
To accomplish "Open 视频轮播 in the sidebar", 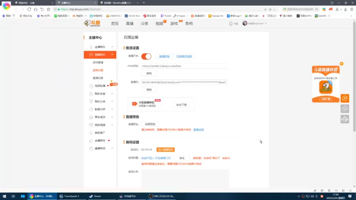I will point(100,86).
